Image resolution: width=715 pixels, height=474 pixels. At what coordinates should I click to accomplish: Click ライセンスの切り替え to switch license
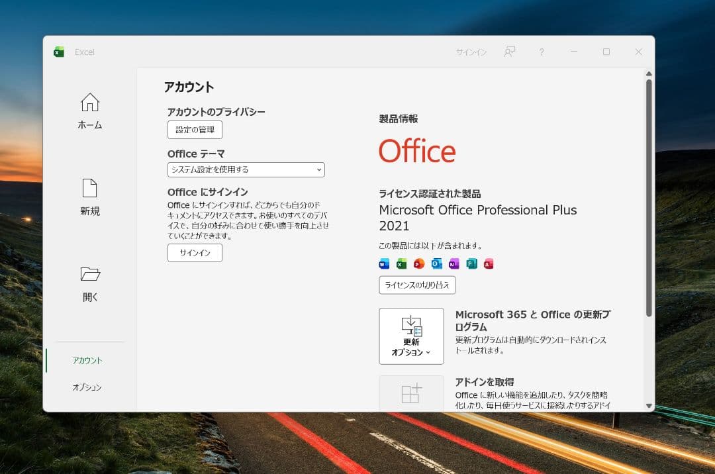click(x=417, y=285)
